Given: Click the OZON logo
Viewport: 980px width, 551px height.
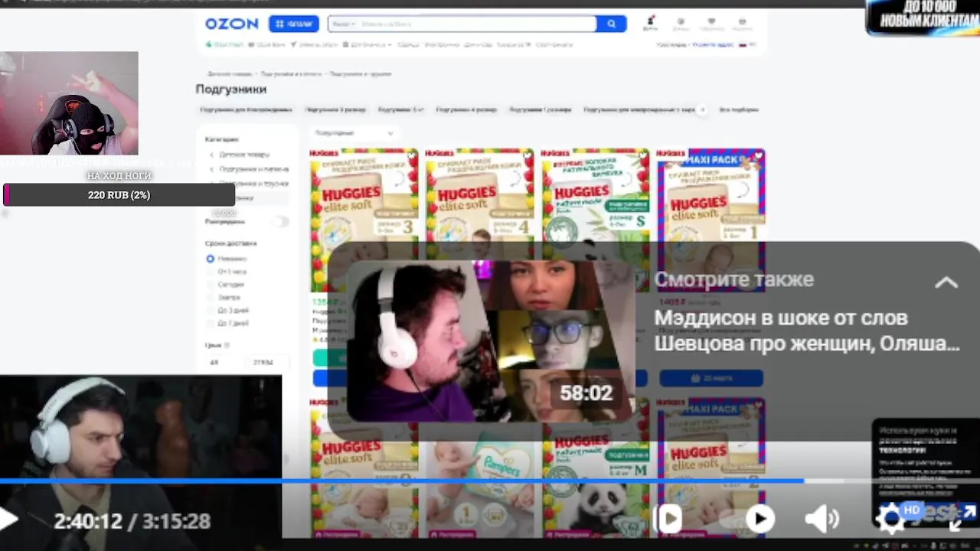Looking at the screenshot, I should tap(231, 24).
